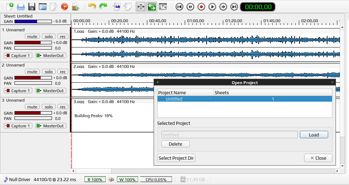Click the track 1 PAN slider
The height and width of the screenshot is (185, 349).
click(33, 48)
